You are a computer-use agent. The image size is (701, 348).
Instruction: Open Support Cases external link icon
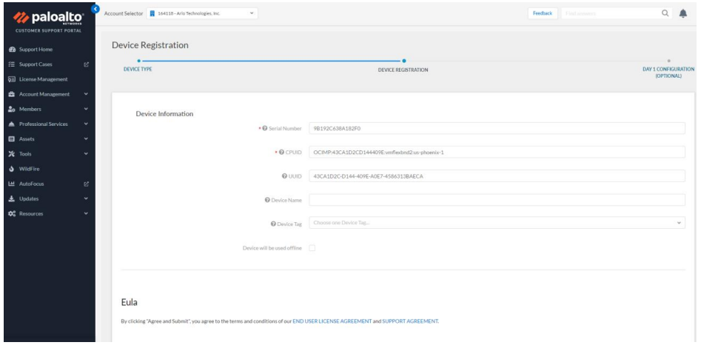tap(87, 64)
